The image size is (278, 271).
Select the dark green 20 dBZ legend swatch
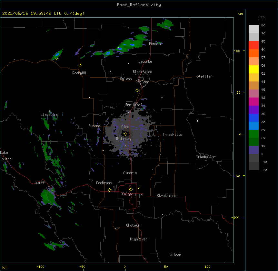pos(253,142)
